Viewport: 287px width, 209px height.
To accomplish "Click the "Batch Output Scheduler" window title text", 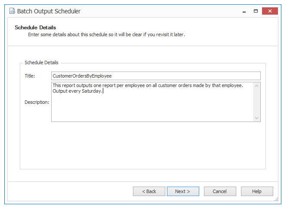I will [x=49, y=11].
